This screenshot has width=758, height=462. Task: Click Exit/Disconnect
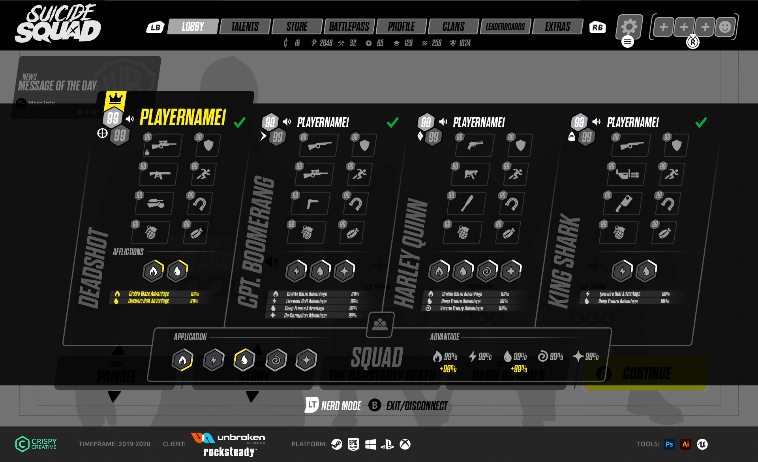[x=408, y=406]
